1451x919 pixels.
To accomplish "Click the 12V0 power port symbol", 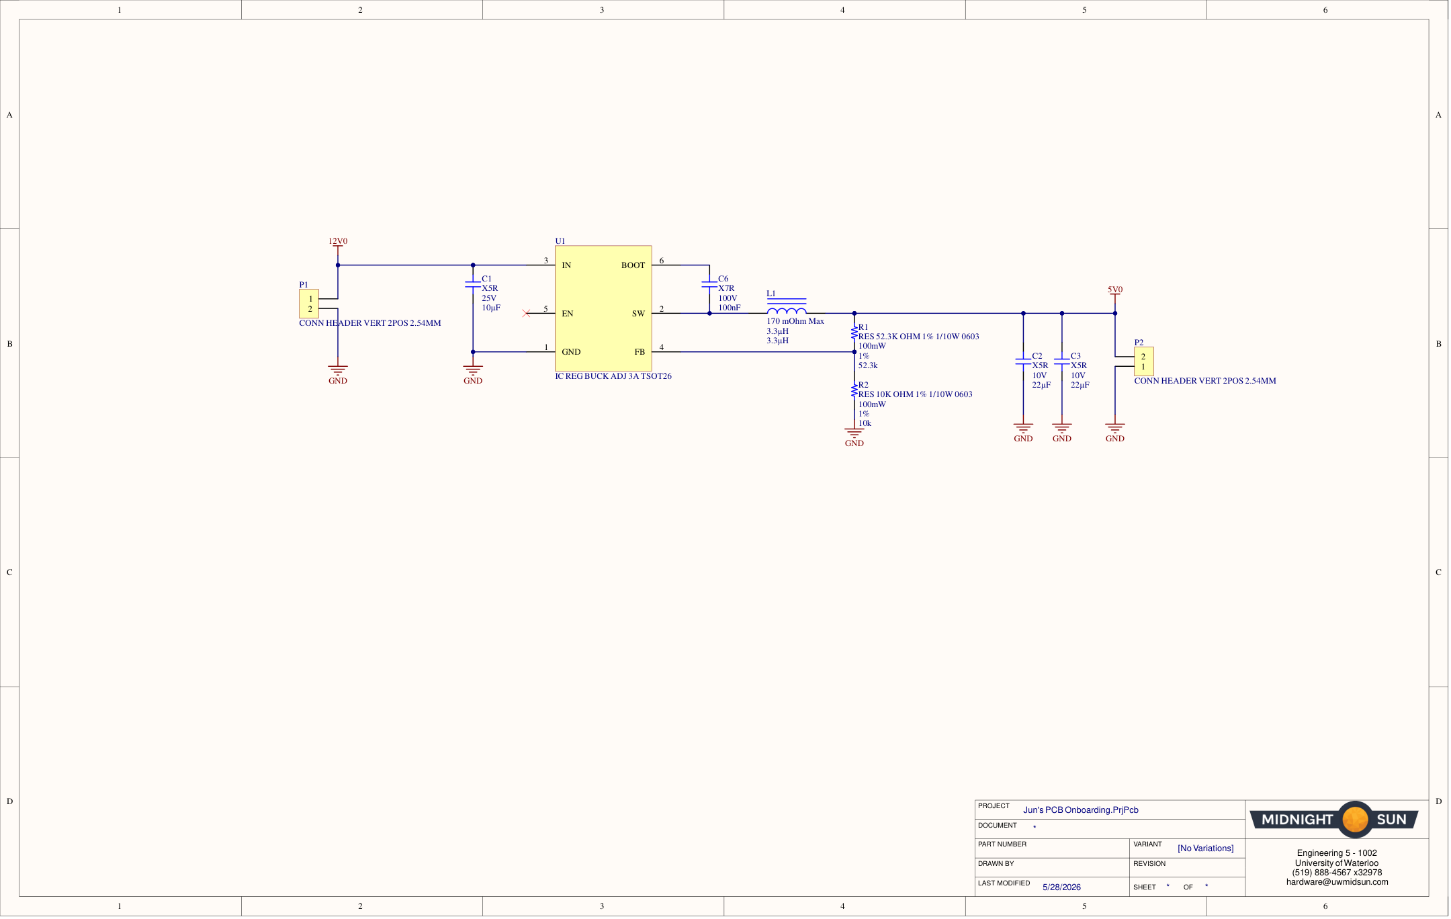I will [338, 246].
